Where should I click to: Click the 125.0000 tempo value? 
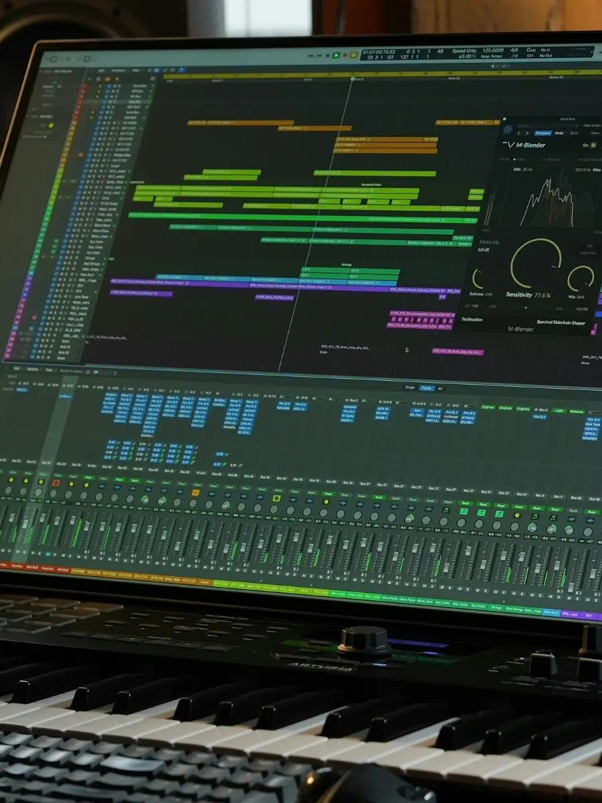tap(494, 51)
